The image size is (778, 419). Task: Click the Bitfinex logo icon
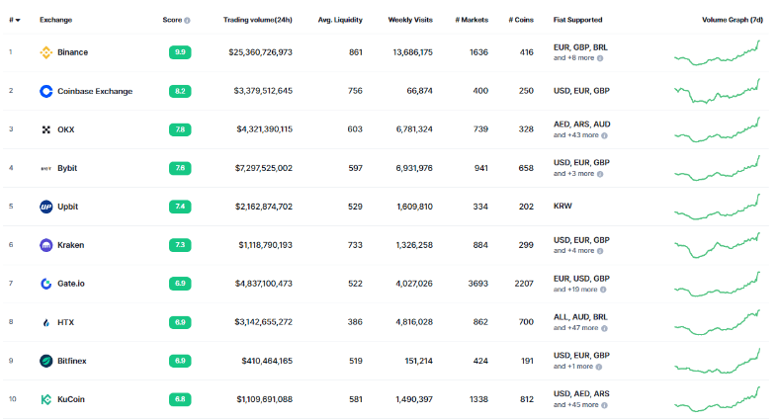[x=46, y=361]
